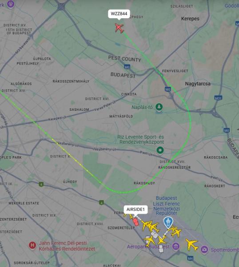
Task: Click the Jahn Ferenc hospital red marker
Action: 32,245
